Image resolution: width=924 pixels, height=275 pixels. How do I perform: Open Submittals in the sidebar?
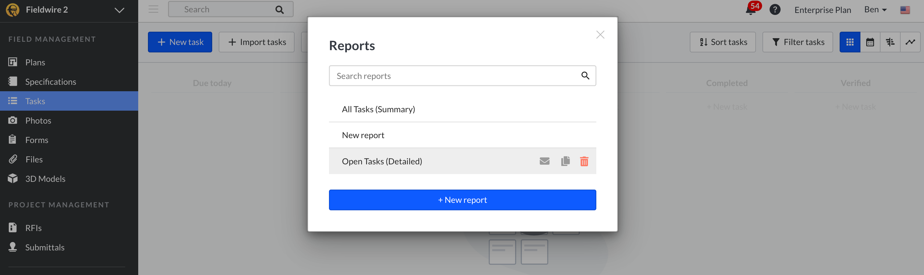69,247
